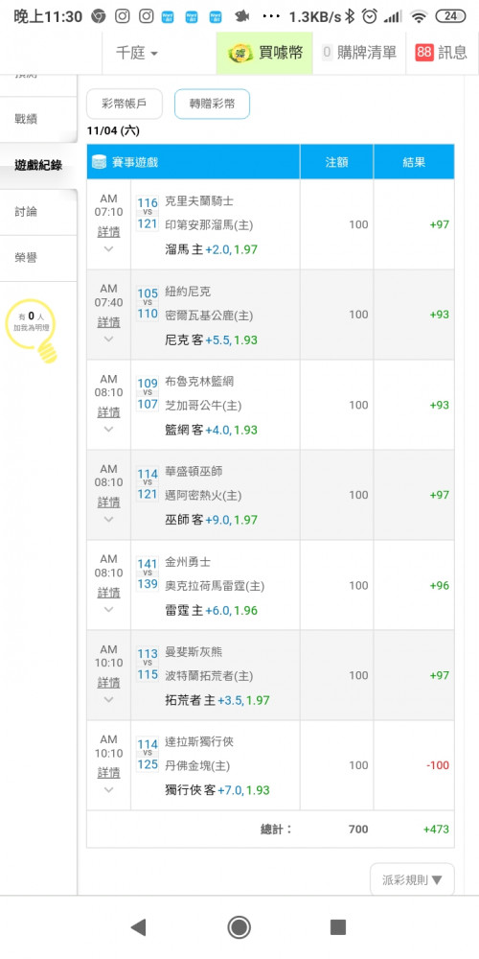Viewport: 479px width, 959px height.
Task: Switch to 戰績 sidebar tab
Action: click(x=26, y=119)
